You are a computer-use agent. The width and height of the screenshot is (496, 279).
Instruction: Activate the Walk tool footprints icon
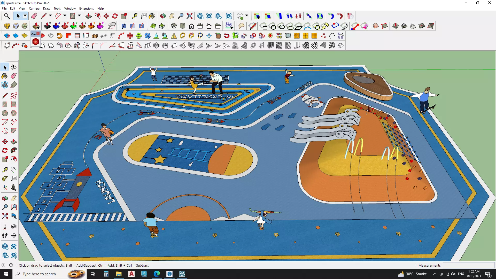5,236
